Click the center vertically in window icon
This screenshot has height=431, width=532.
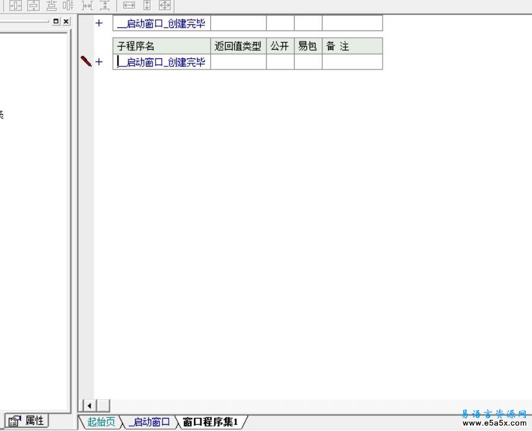[33, 5]
